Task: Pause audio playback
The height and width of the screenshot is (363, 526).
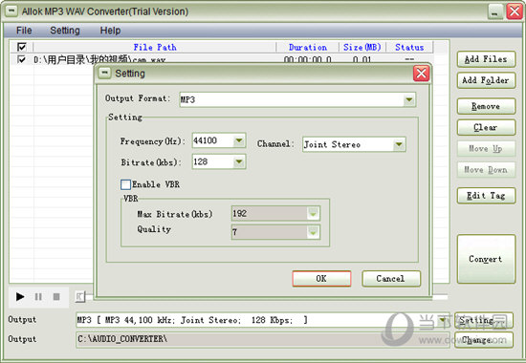Action: click(38, 297)
